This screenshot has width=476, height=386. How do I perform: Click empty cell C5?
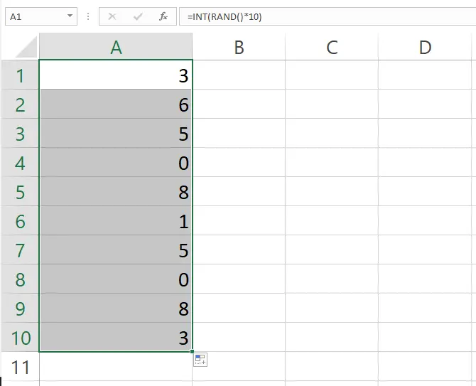tap(332, 192)
